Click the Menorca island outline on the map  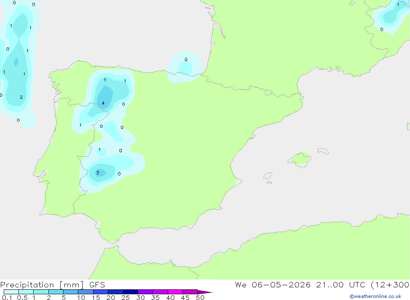point(323,151)
